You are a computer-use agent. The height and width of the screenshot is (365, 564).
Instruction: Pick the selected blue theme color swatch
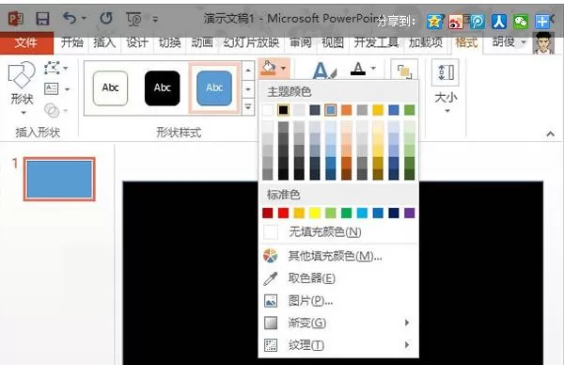331,110
